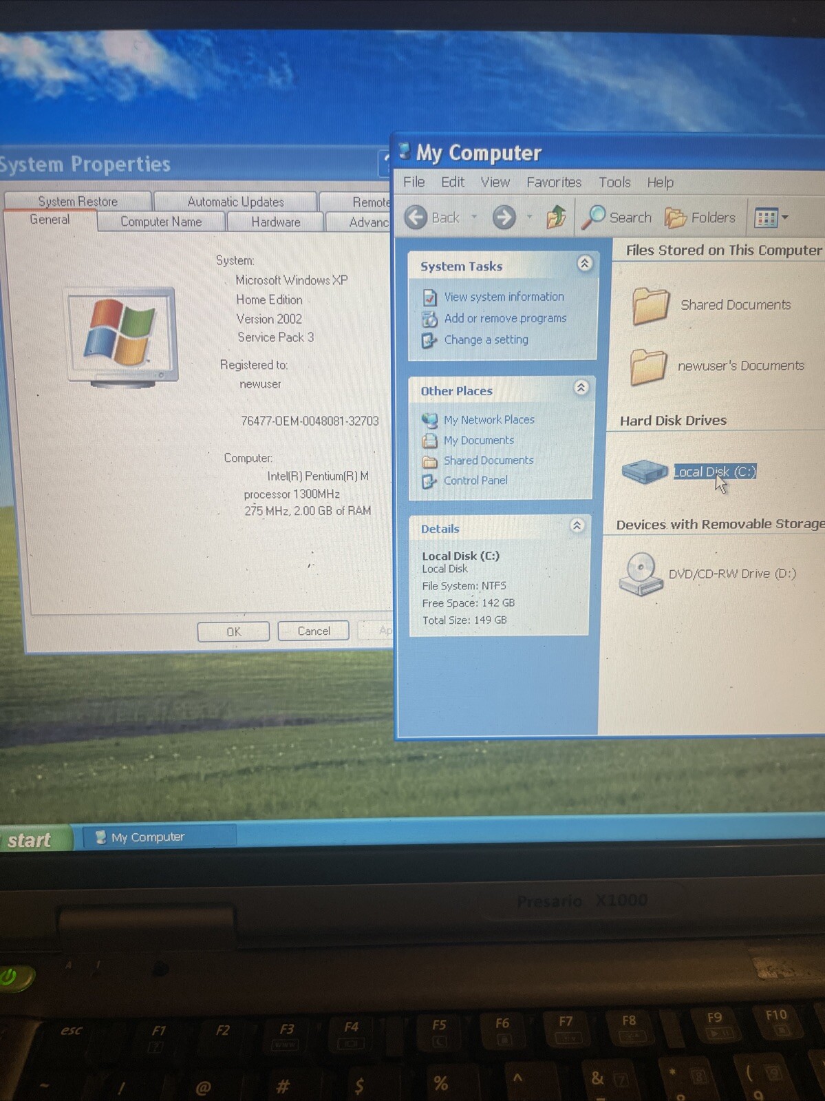
Task: Click OK in System Properties
Action: (x=233, y=631)
